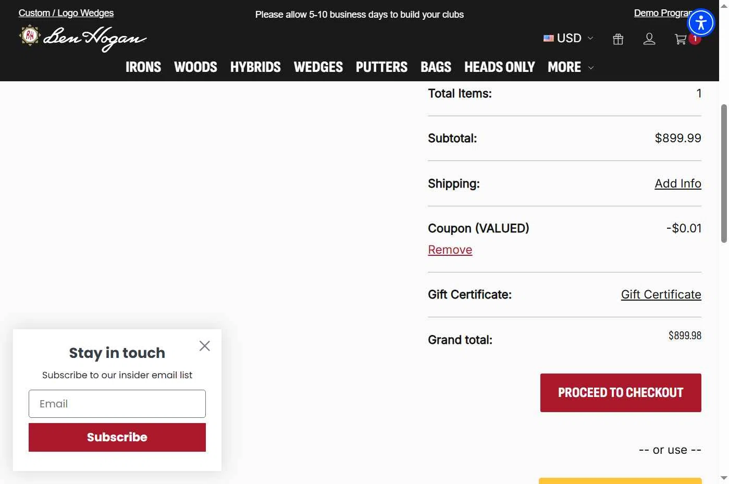Select the -$0.01 coupon discount
729x484 pixels.
pos(684,228)
